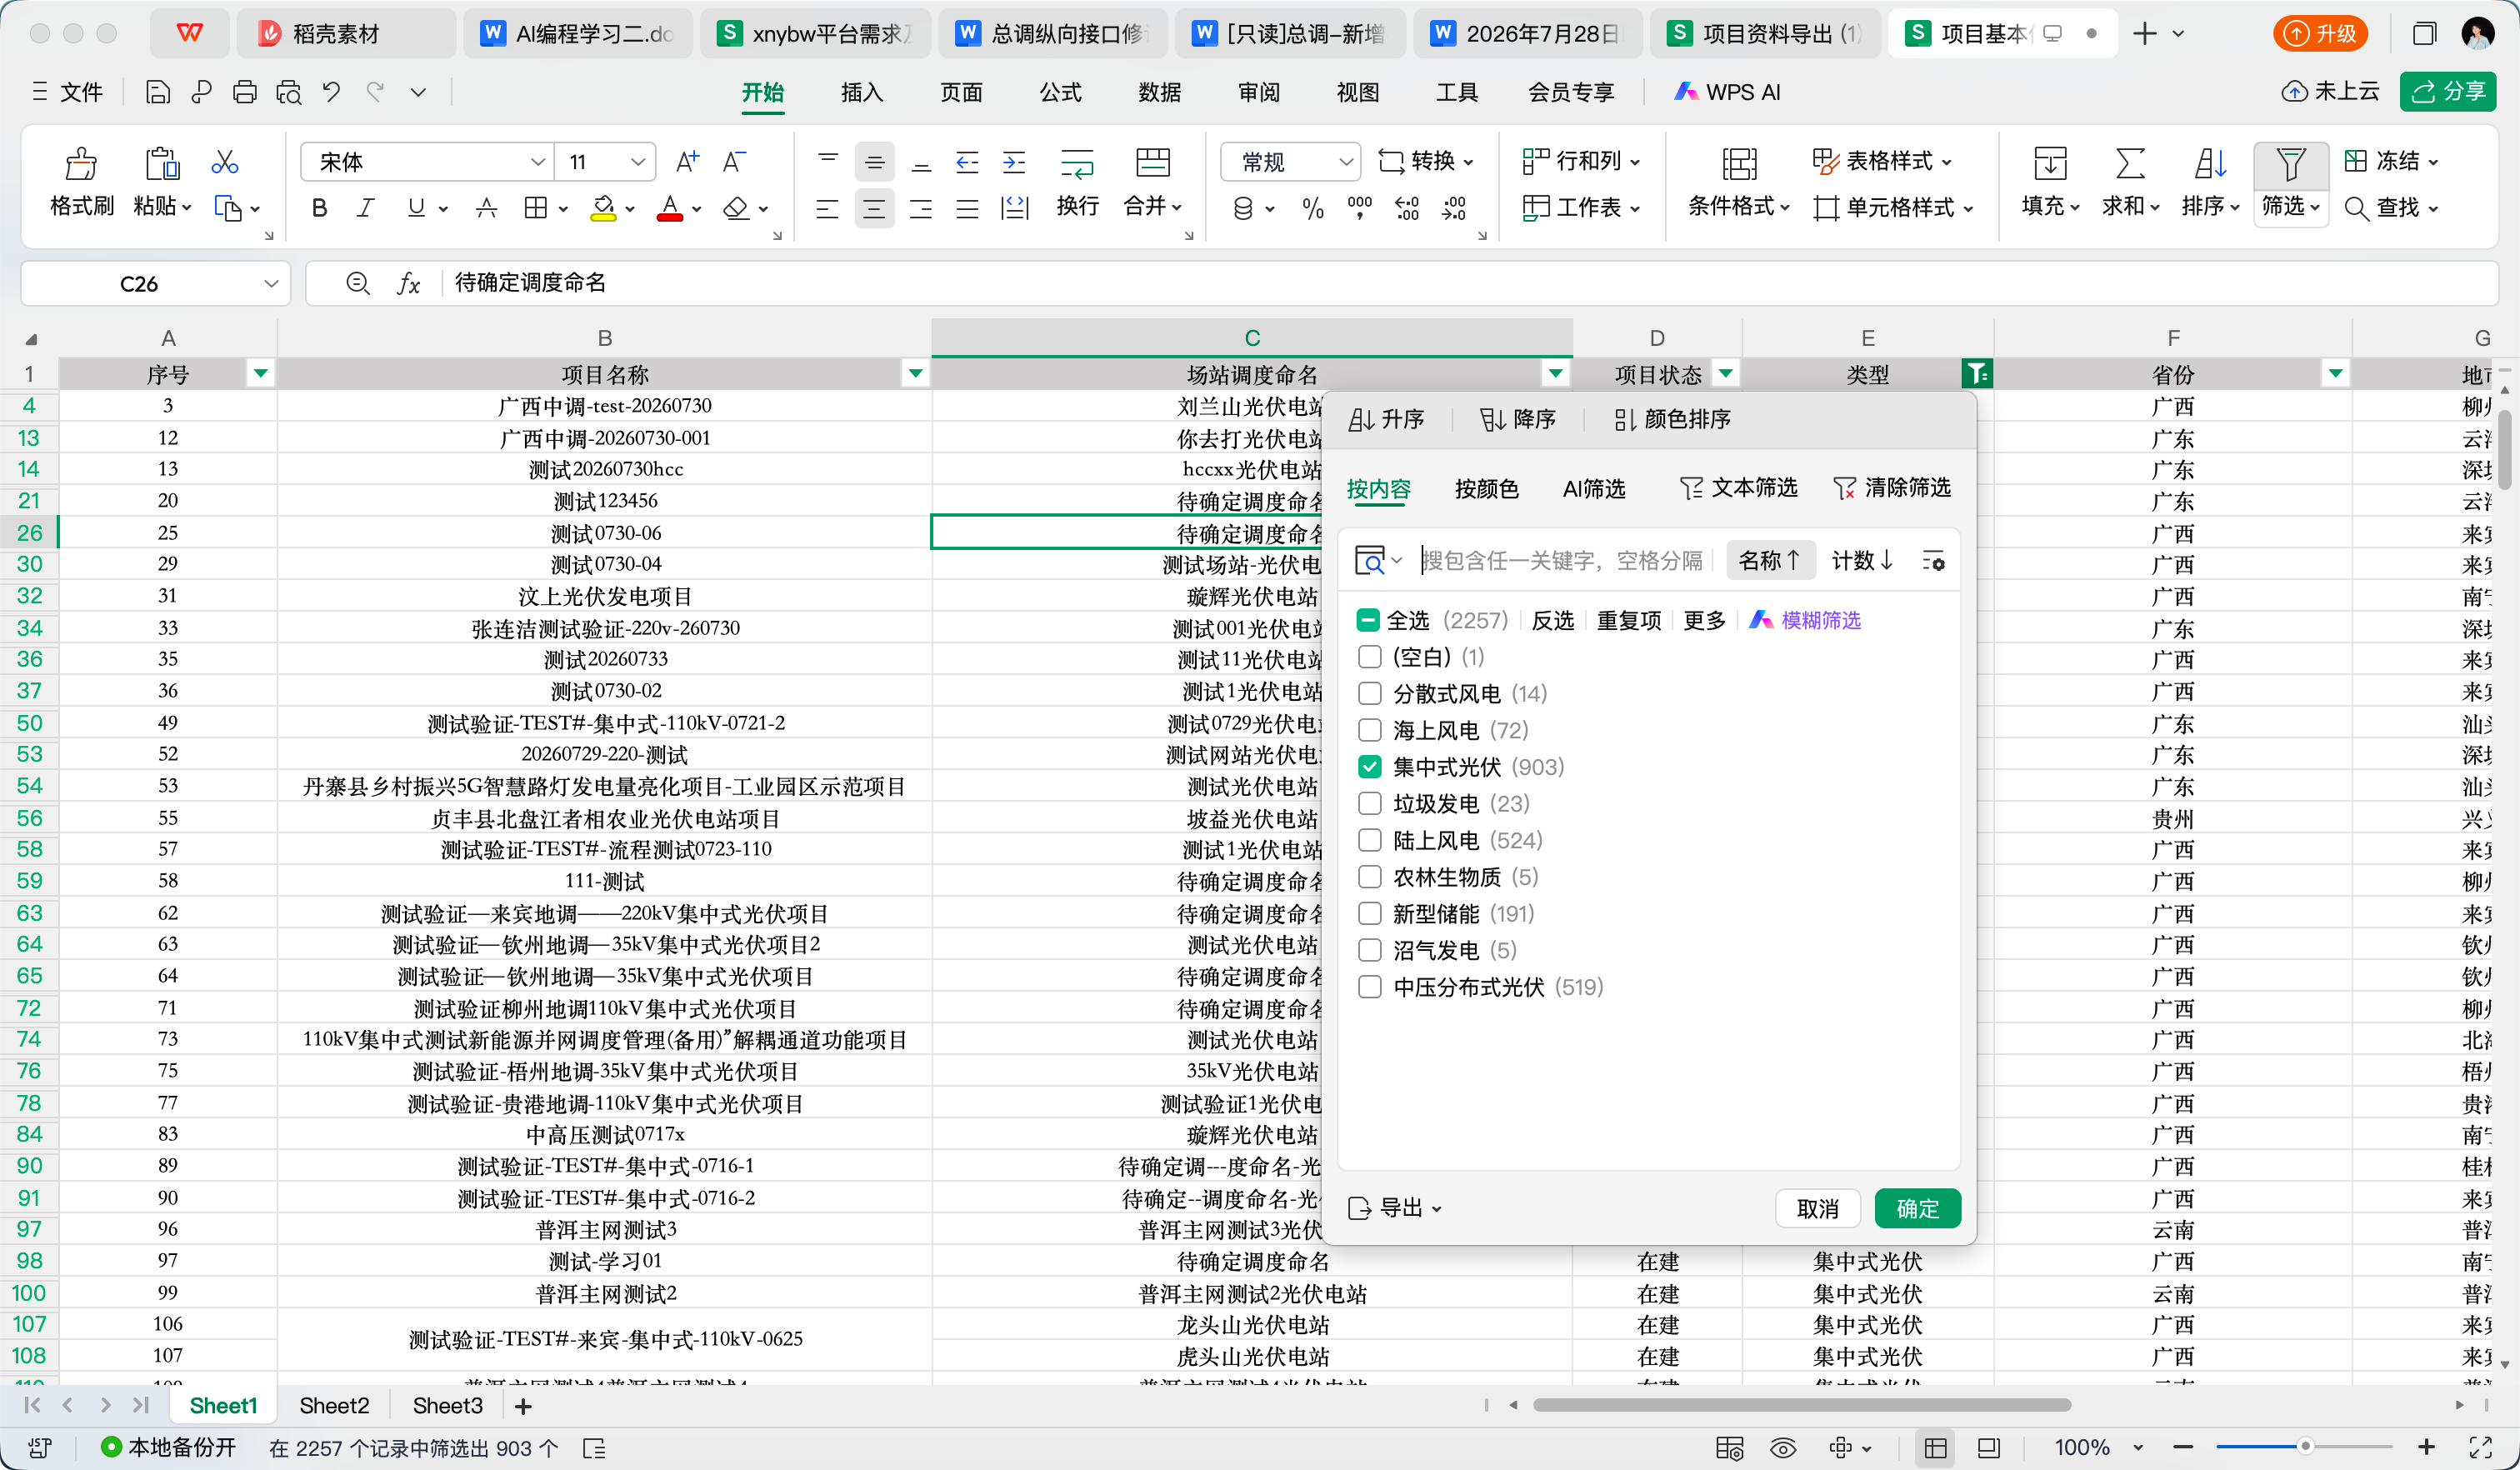
Task: Click the yellow fill color swatch icon
Action: tap(603, 208)
